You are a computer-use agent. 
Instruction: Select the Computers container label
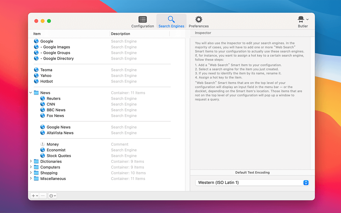pyautogui.click(x=50, y=167)
